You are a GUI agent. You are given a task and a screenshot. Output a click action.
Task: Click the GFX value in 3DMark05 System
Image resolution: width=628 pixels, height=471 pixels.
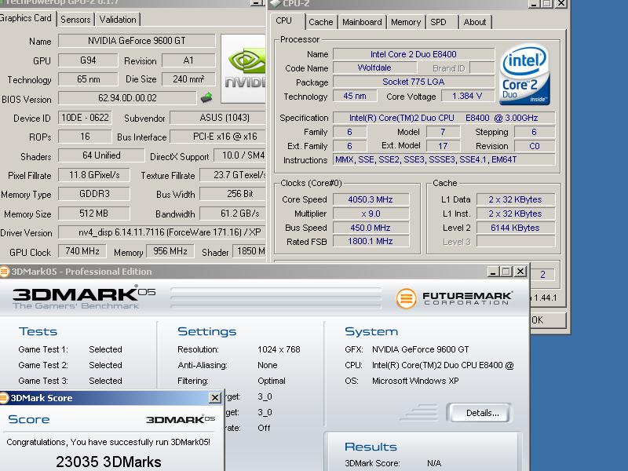point(420,349)
